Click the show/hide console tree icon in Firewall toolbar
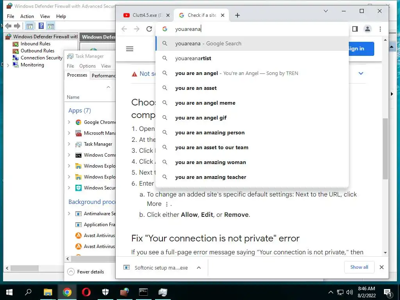400x300 pixels. click(x=30, y=26)
